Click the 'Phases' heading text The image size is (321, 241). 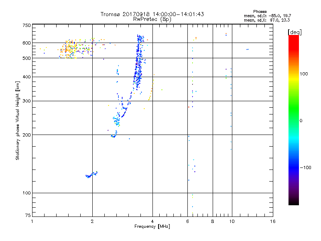260,12
